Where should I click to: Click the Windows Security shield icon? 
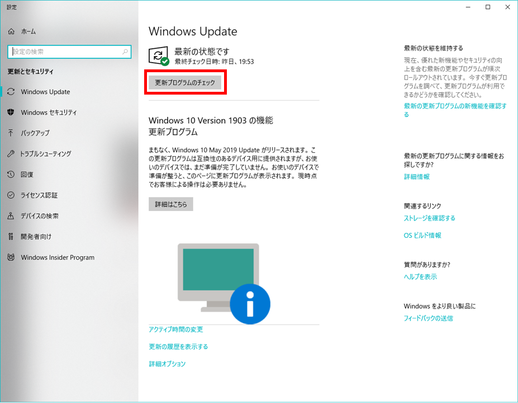click(x=11, y=112)
